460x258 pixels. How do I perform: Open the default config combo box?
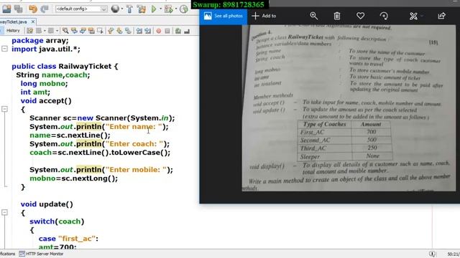(x=81, y=9)
